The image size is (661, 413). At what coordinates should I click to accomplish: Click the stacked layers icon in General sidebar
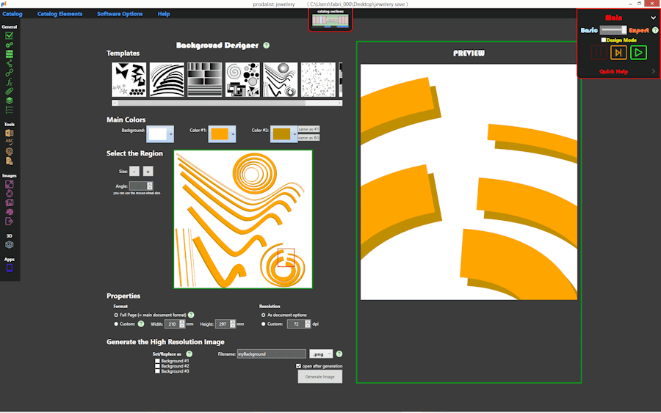10,100
